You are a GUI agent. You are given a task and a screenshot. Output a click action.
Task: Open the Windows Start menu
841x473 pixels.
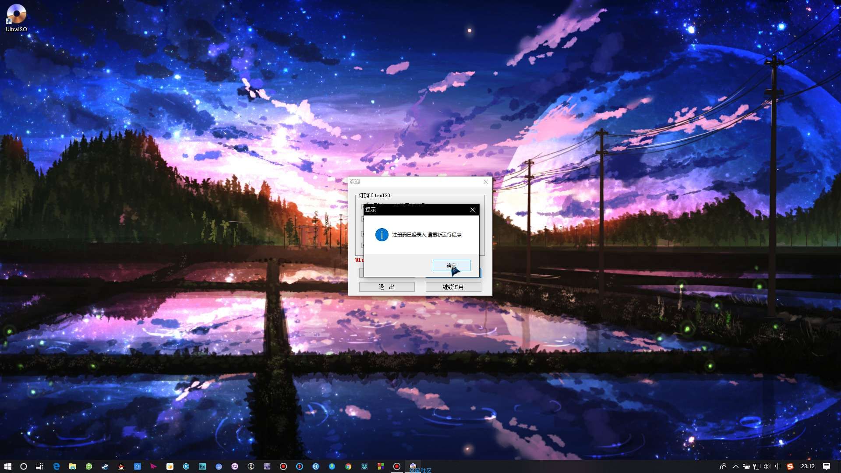pos(7,466)
